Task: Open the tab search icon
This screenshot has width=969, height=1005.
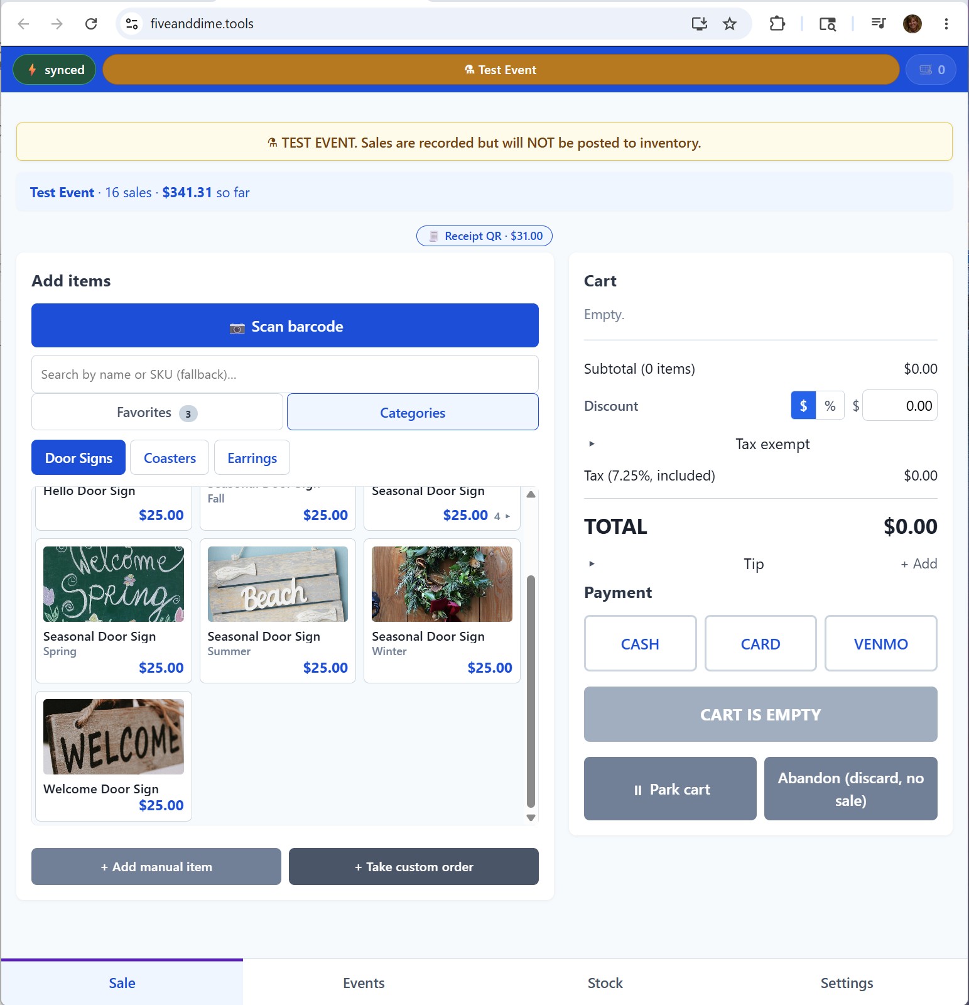Action: tap(828, 24)
